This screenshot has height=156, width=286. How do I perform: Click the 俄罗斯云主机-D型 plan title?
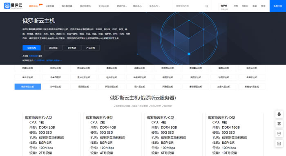click(221, 118)
